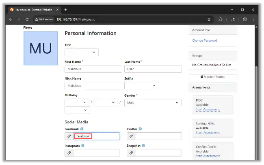Click the address bar URL
Image resolution: width=264 pixels, height=165 pixels.
click(76, 19)
